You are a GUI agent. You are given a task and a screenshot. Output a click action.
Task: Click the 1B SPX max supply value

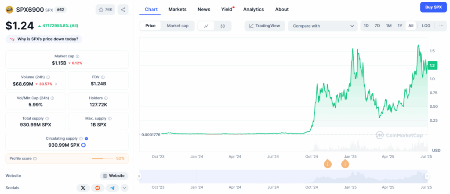pos(98,125)
